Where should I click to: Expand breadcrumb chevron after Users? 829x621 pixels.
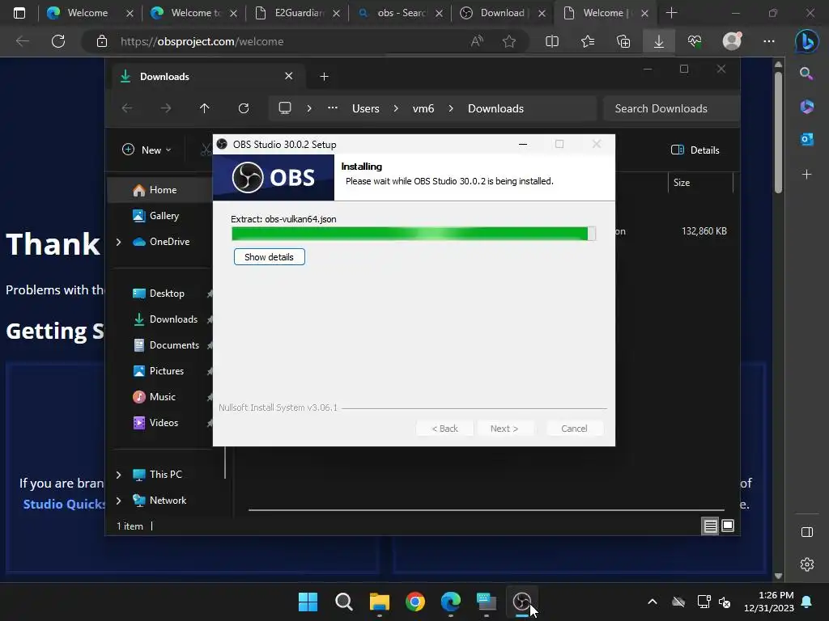click(x=395, y=108)
